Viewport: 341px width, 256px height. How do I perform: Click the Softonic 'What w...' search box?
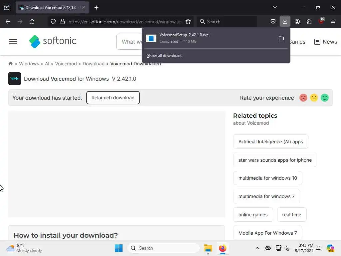click(x=130, y=42)
